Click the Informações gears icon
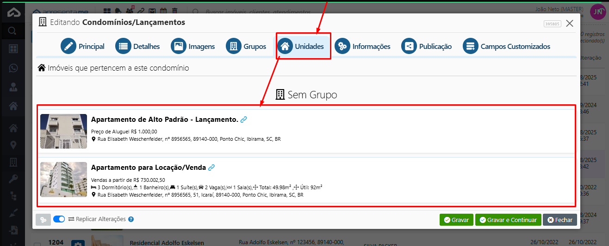Image resolution: width=609 pixels, height=246 pixels. click(x=342, y=46)
